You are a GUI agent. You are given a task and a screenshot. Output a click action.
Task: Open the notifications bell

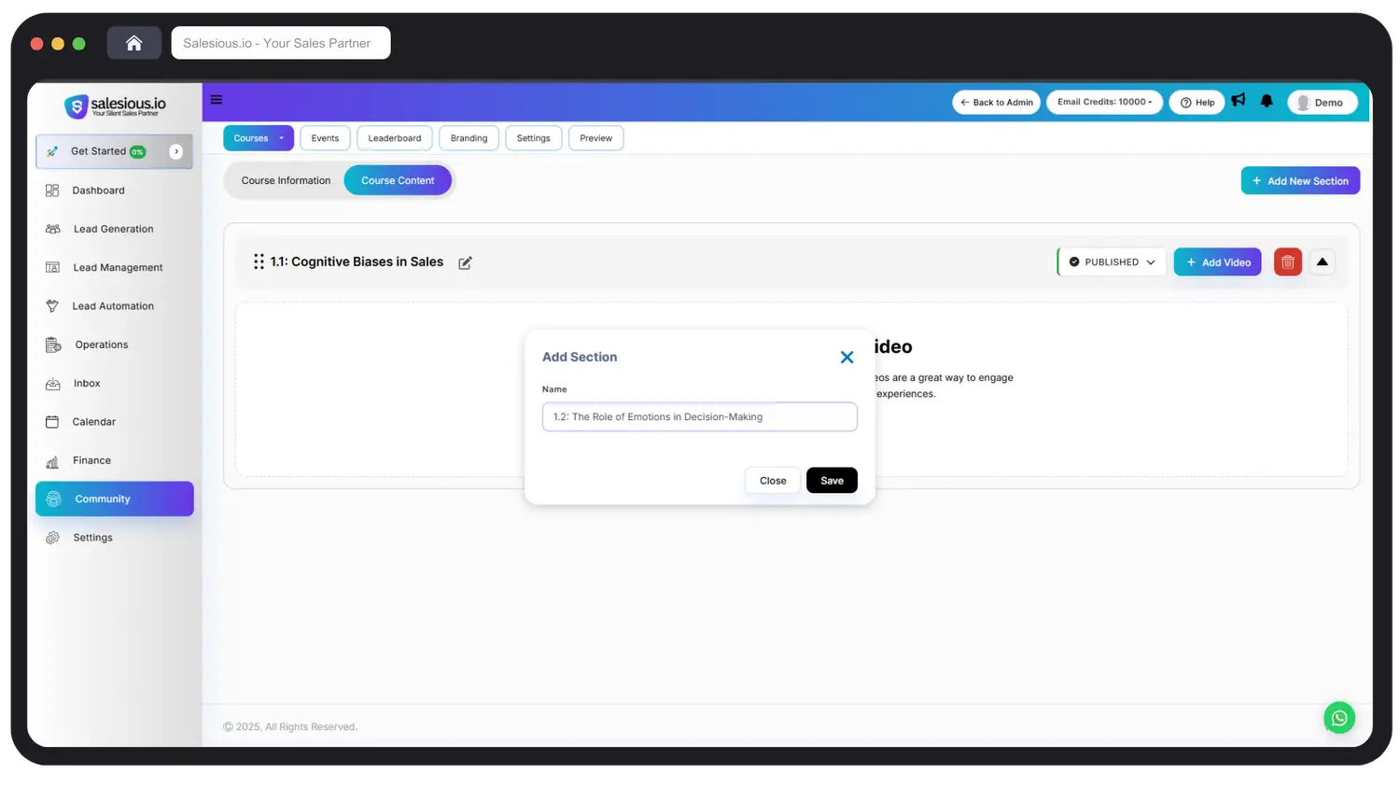[x=1267, y=101]
